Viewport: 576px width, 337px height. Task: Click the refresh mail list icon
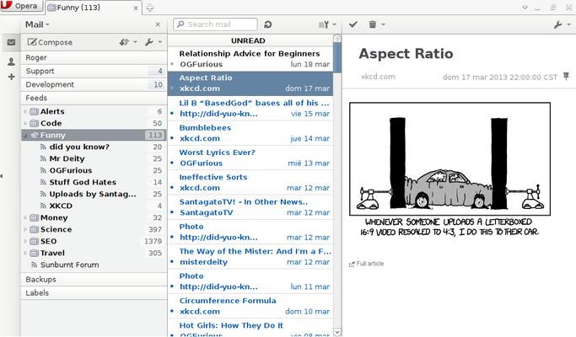[x=268, y=24]
